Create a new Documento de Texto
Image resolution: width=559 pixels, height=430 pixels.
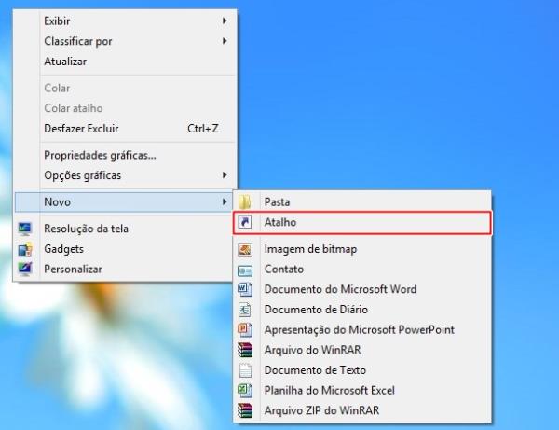362,370
